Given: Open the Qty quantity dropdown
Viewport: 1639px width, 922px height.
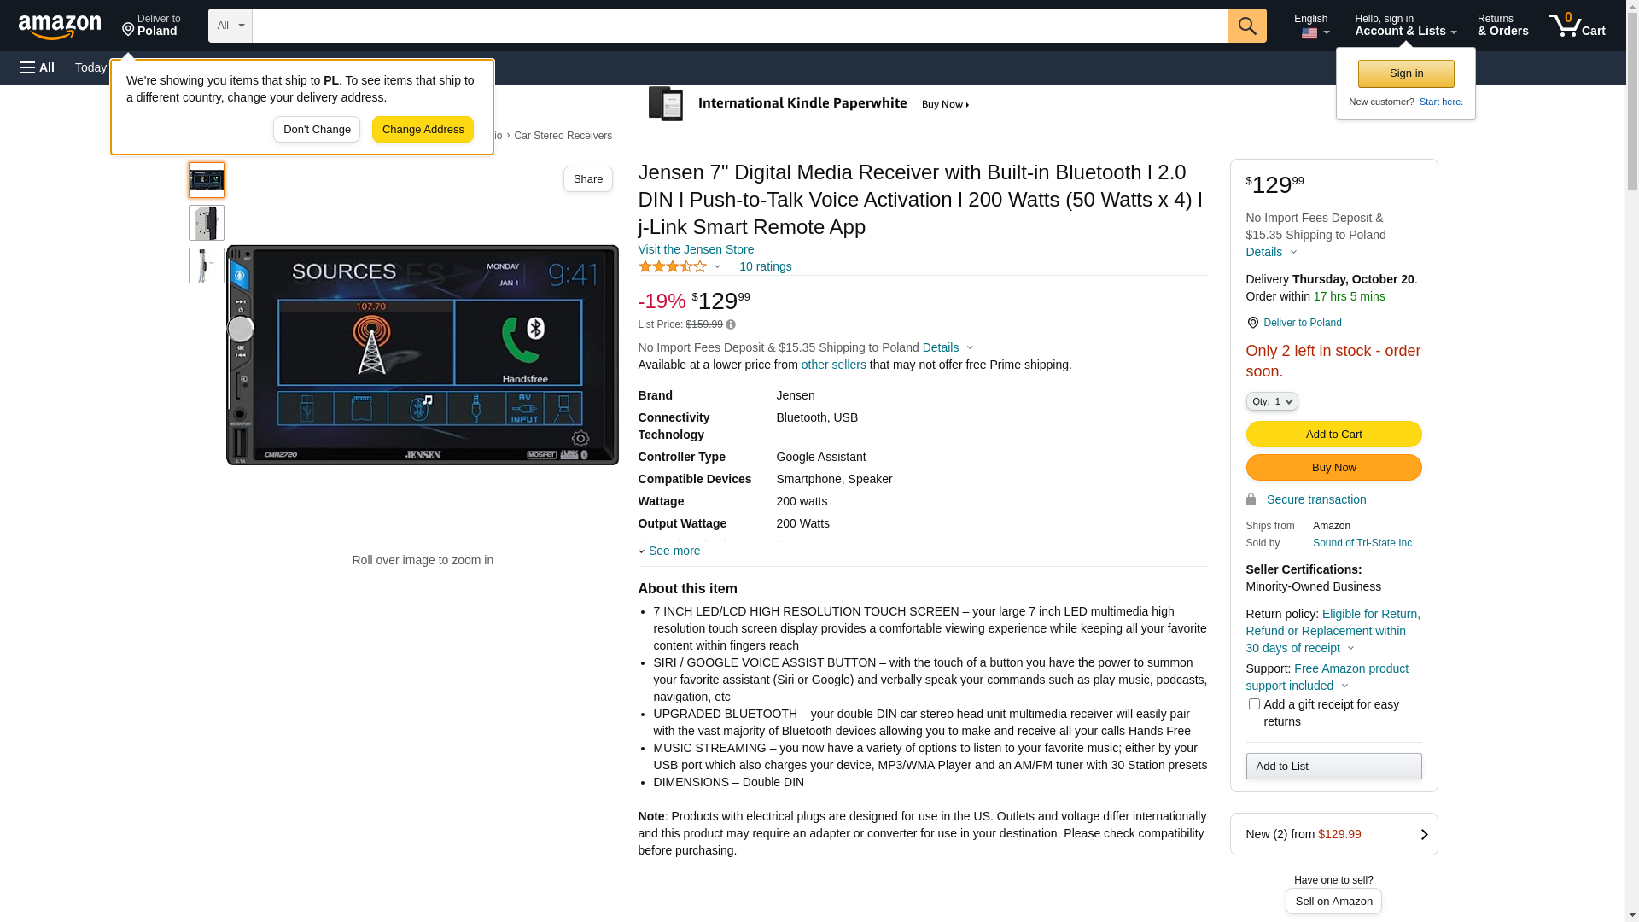Looking at the screenshot, I should (x=1272, y=401).
